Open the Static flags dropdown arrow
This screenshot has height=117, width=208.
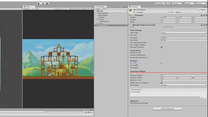pyautogui.click(x=206, y=10)
